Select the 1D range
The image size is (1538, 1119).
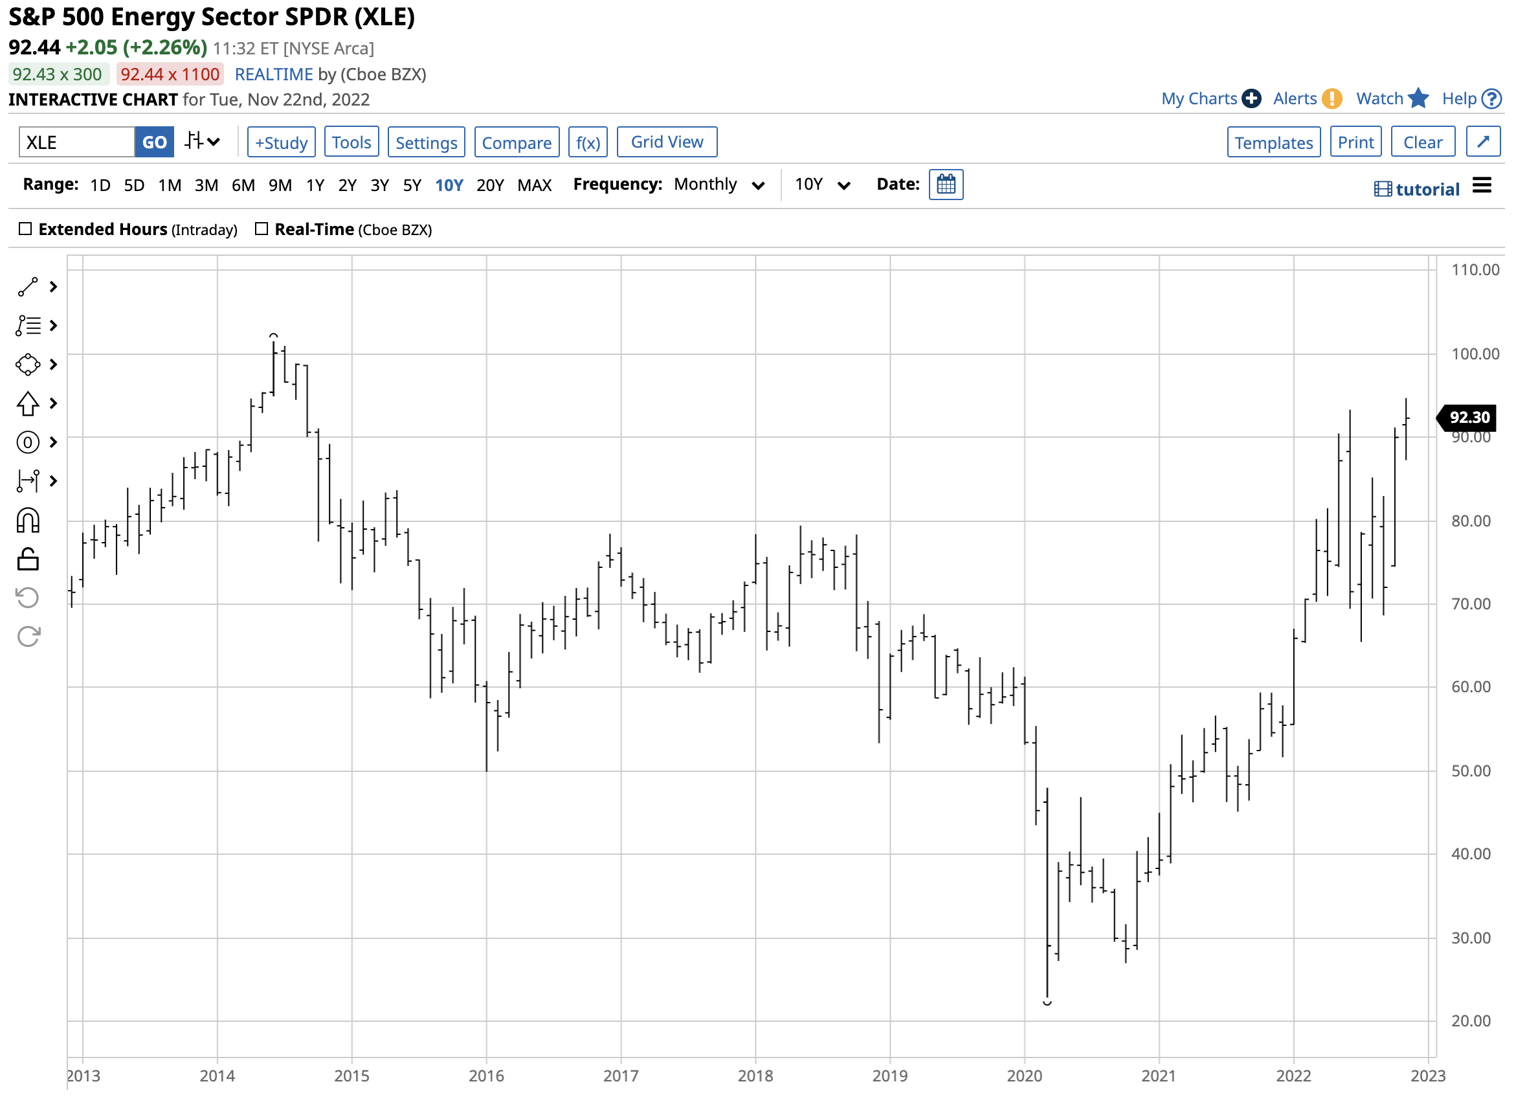tap(100, 185)
